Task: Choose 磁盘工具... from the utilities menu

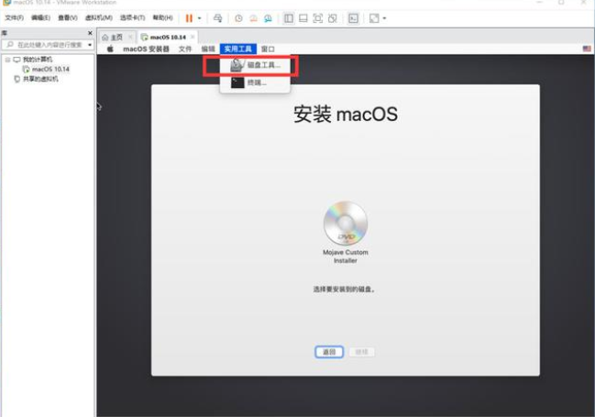Action: pos(255,65)
